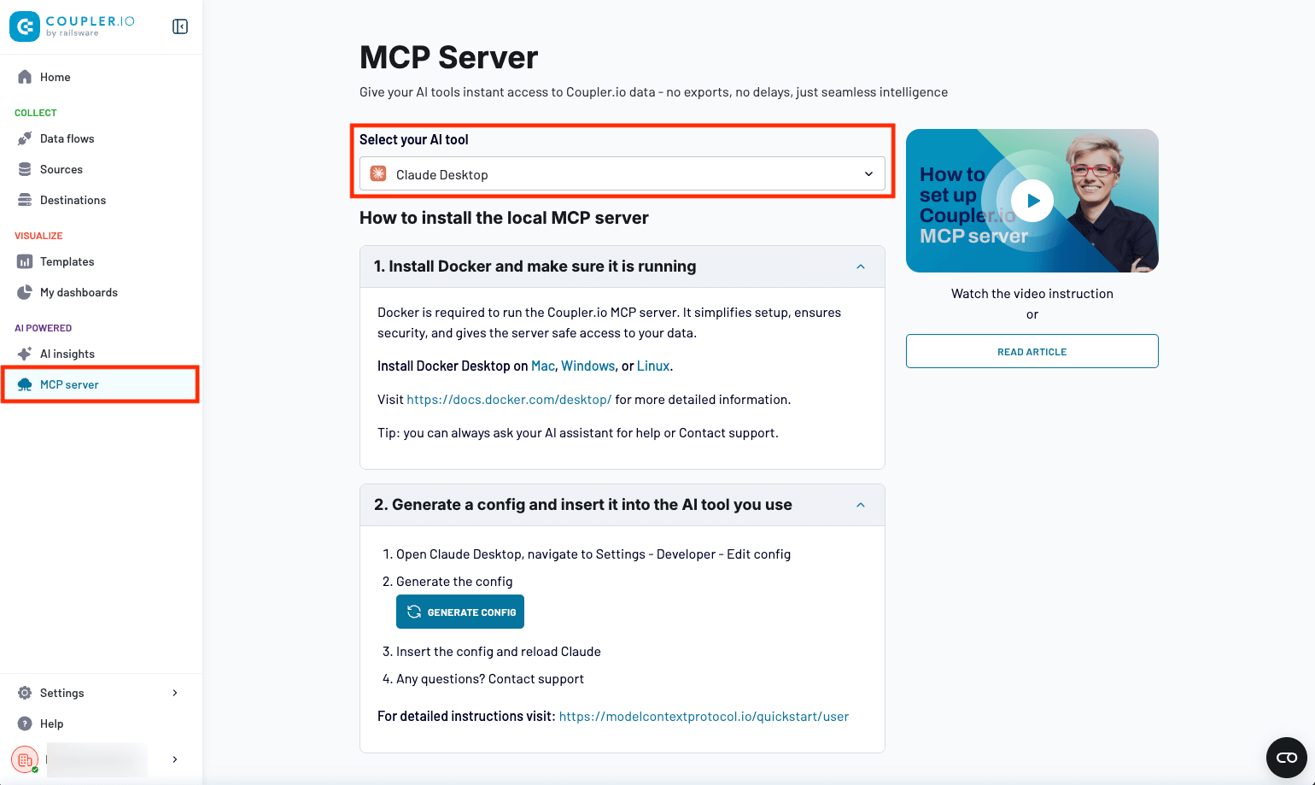The height and width of the screenshot is (785, 1315).
Task: Click the Generate Config button
Action: point(460,612)
